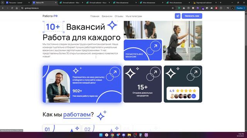Screen dimensions: 247x138
Task: Click the page vertical scrollbar
Action: click(x=245, y=71)
